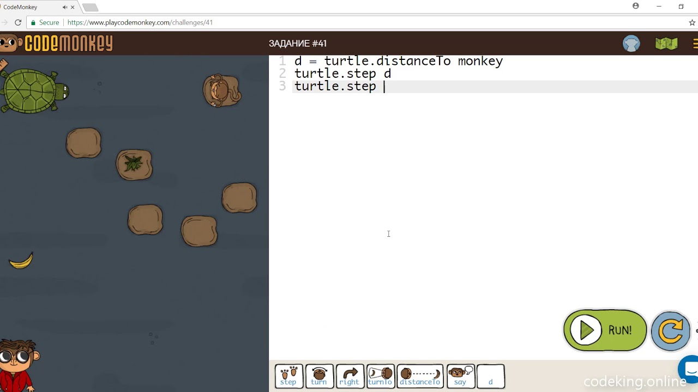Insert the say command
This screenshot has width=698, height=392.
tap(460, 376)
